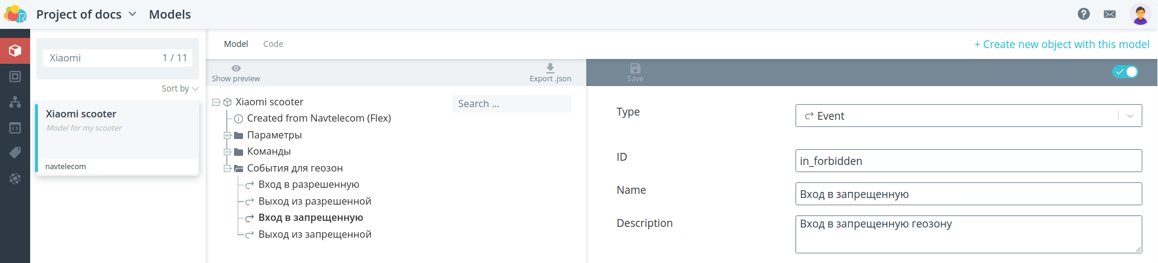This screenshot has width=1158, height=263.
Task: Click the open folder icon of События для геозон
Action: coord(239,169)
